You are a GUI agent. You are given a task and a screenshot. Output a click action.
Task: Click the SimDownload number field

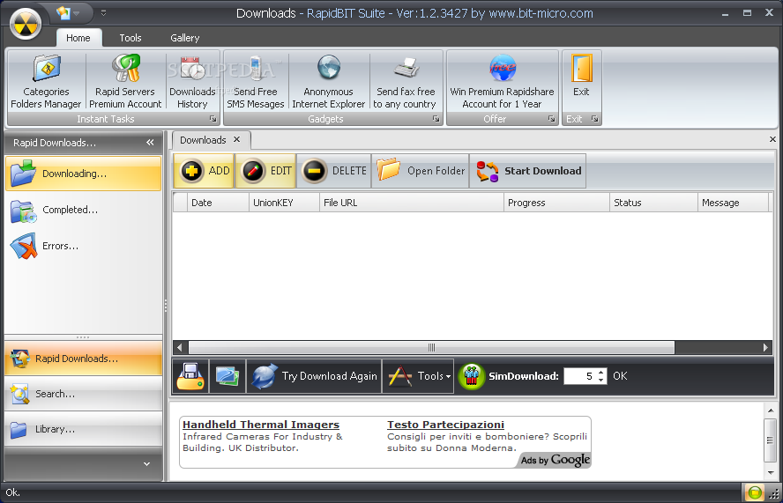[579, 376]
